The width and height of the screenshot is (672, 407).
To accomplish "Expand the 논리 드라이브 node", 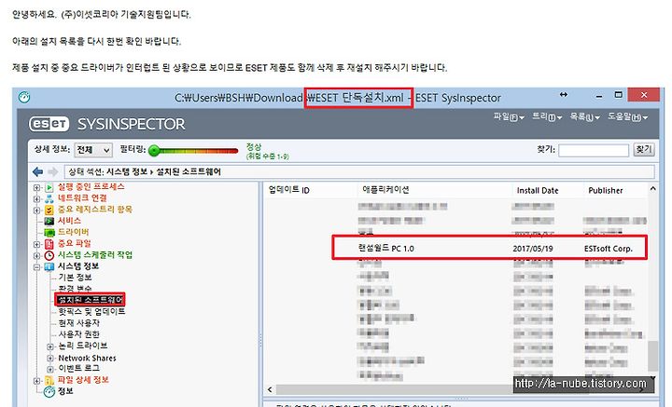I will 50,346.
